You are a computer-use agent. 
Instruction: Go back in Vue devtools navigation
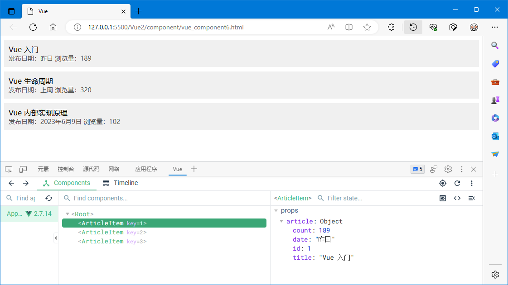click(x=11, y=183)
